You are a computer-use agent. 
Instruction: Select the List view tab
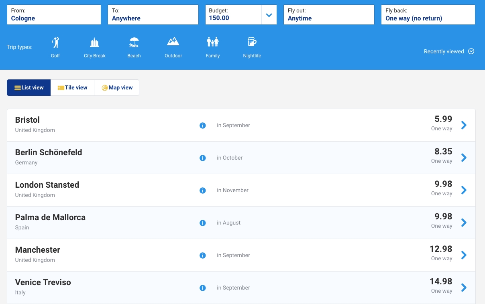(x=29, y=88)
